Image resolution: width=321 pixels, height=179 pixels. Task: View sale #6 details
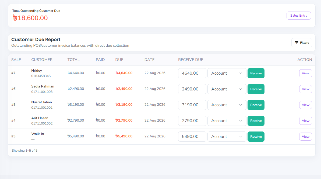[x=305, y=89]
